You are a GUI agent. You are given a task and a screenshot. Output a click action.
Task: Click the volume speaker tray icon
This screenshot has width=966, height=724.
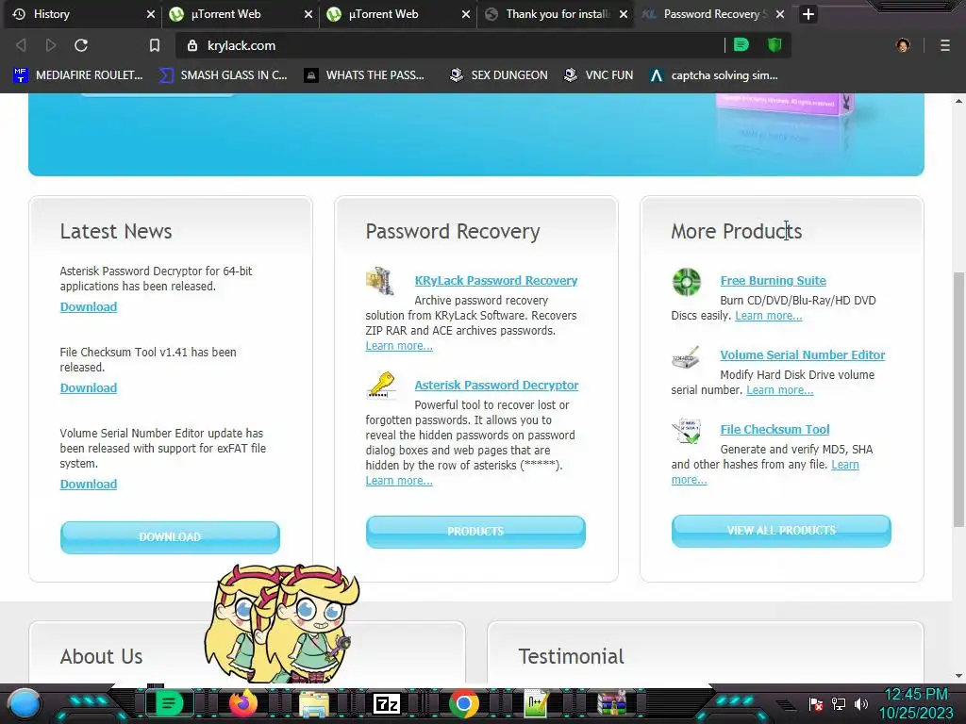pyautogui.click(x=861, y=704)
